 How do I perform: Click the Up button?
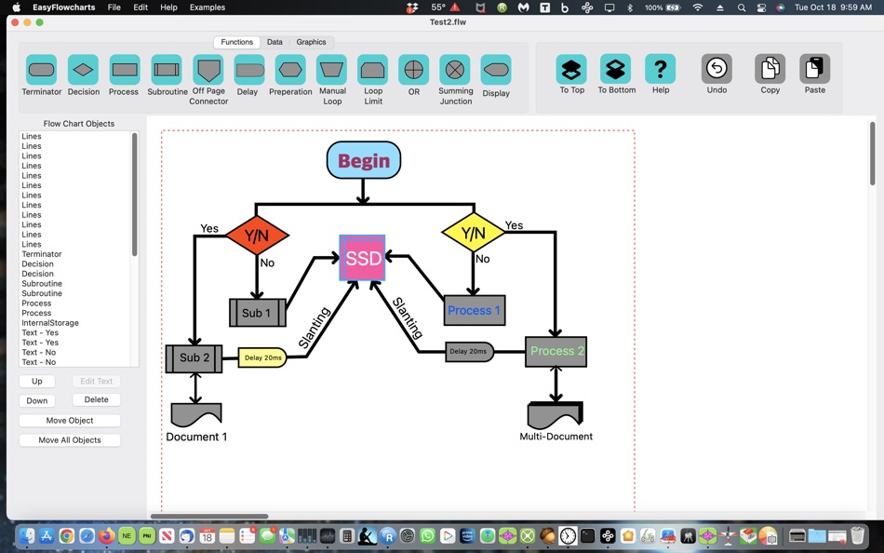pyautogui.click(x=36, y=381)
